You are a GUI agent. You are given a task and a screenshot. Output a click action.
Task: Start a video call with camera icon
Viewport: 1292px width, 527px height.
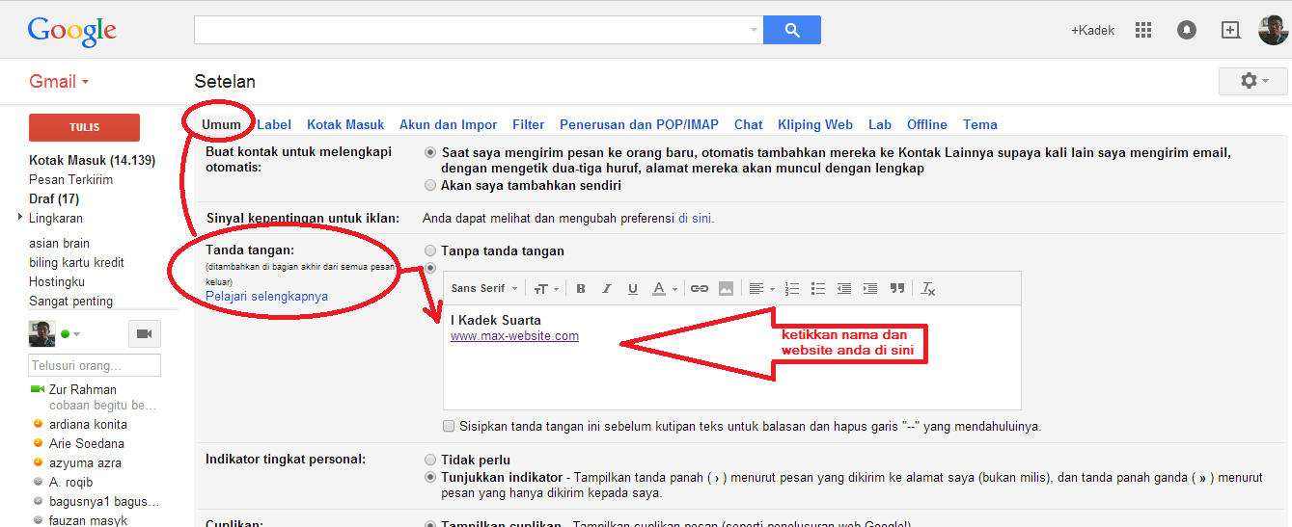click(x=145, y=333)
